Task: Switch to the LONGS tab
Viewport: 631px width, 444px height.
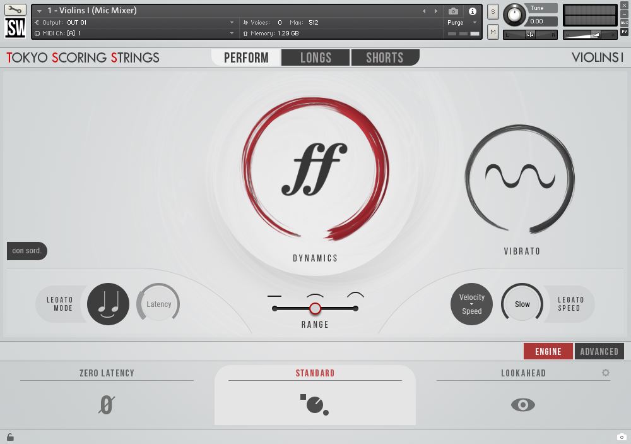Action: click(315, 57)
